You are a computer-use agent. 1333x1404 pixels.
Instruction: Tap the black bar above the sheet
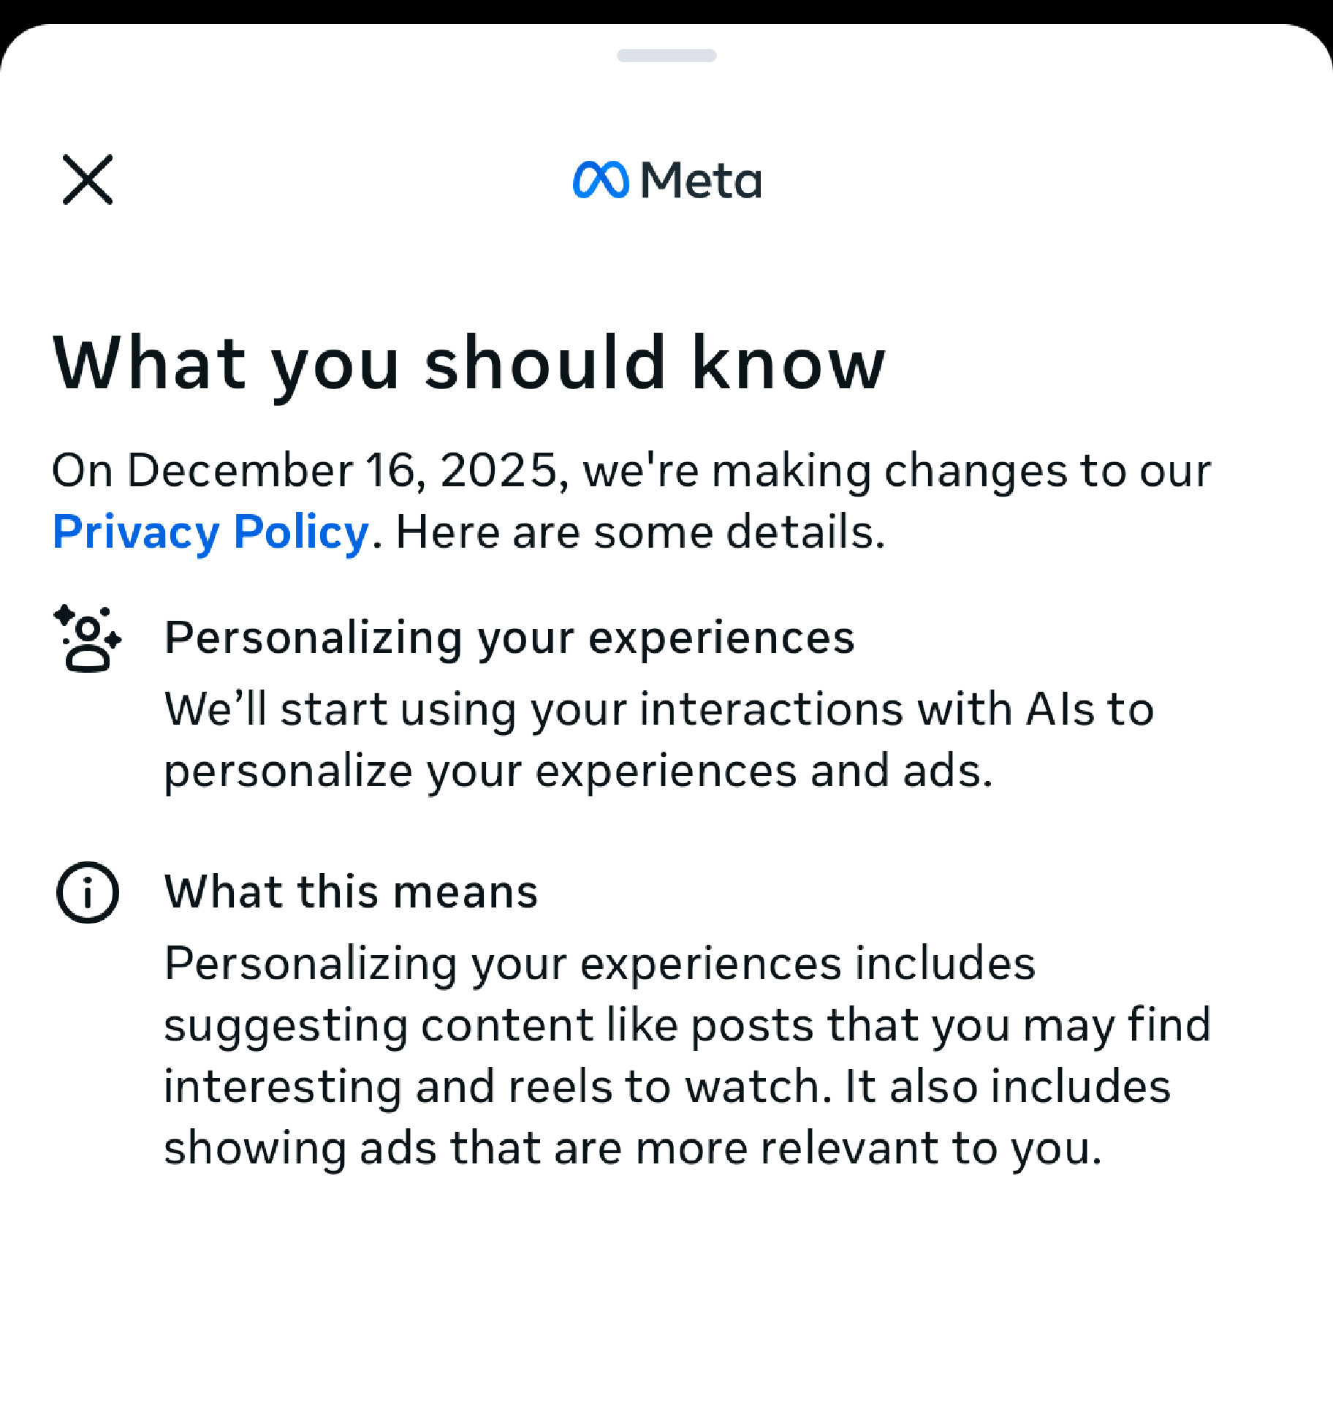[x=666, y=9]
